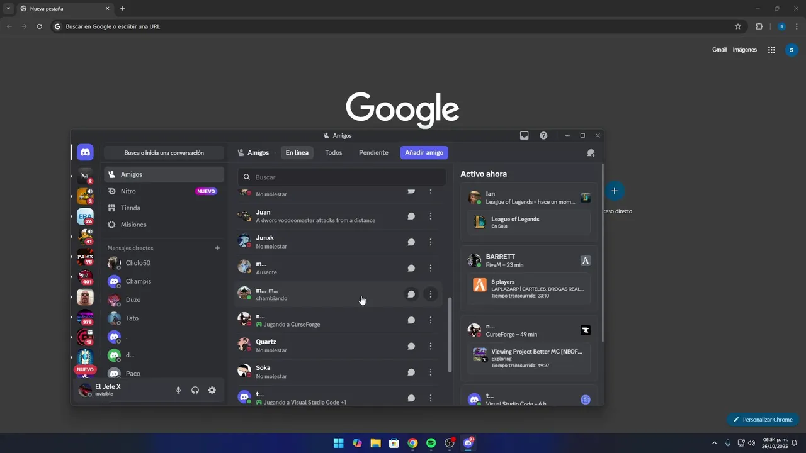Open Chrome extensions puzzle icon
The width and height of the screenshot is (806, 453).
(759, 26)
